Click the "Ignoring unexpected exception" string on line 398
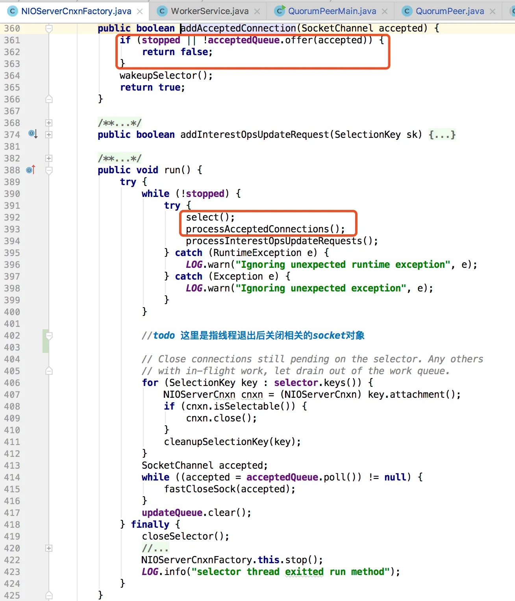Image resolution: width=515 pixels, height=601 pixels. [x=321, y=288]
